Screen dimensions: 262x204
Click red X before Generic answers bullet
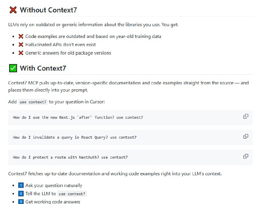pyautogui.click(x=21, y=53)
